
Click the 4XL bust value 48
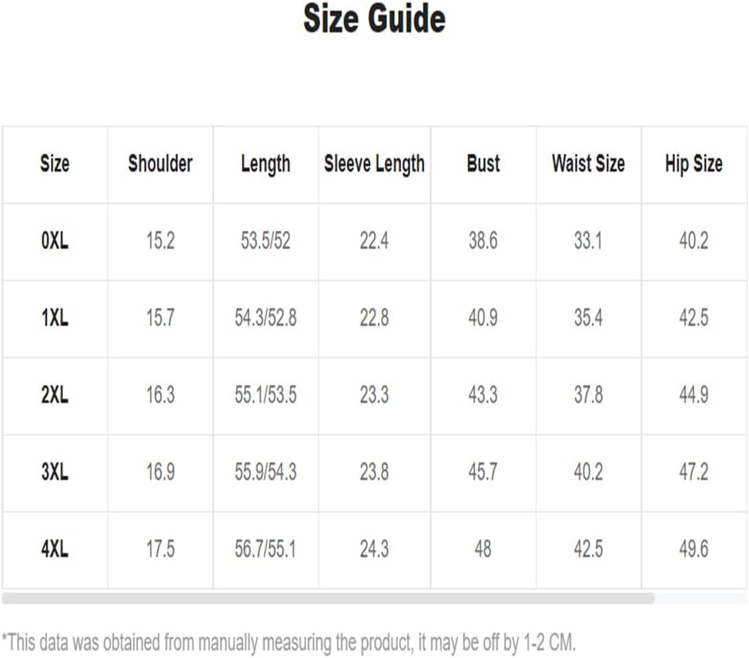point(483,549)
